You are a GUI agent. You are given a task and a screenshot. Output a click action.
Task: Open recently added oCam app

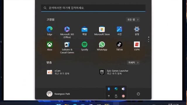(58, 72)
